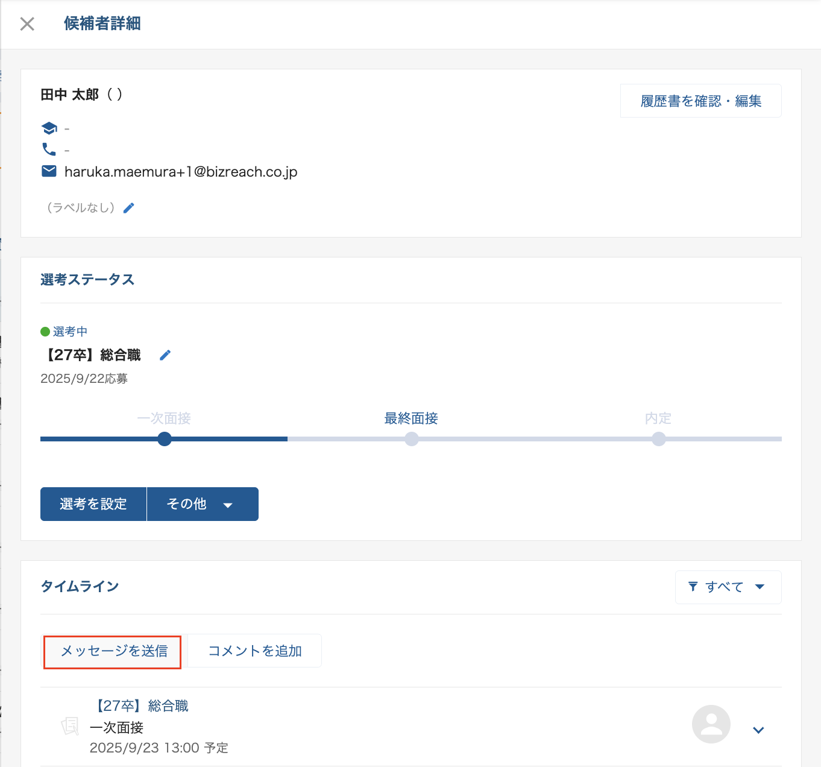Close the candidate detail panel
Image resolution: width=821 pixels, height=767 pixels.
(27, 24)
